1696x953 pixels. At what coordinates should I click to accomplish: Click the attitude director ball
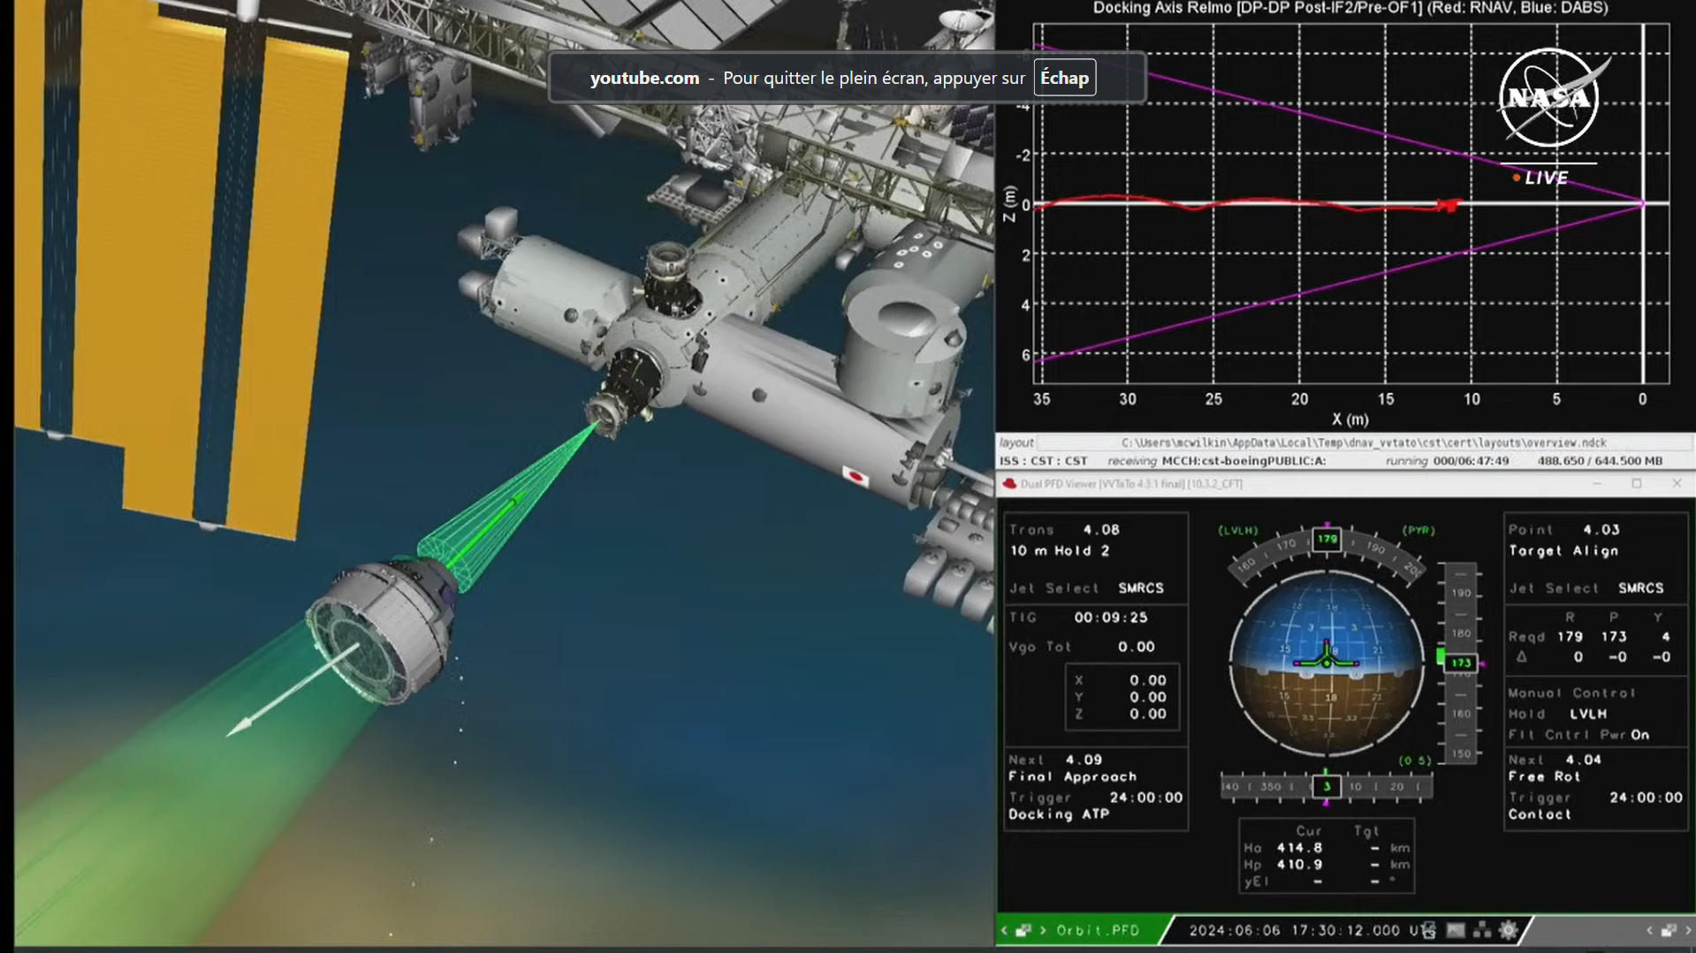1327,664
